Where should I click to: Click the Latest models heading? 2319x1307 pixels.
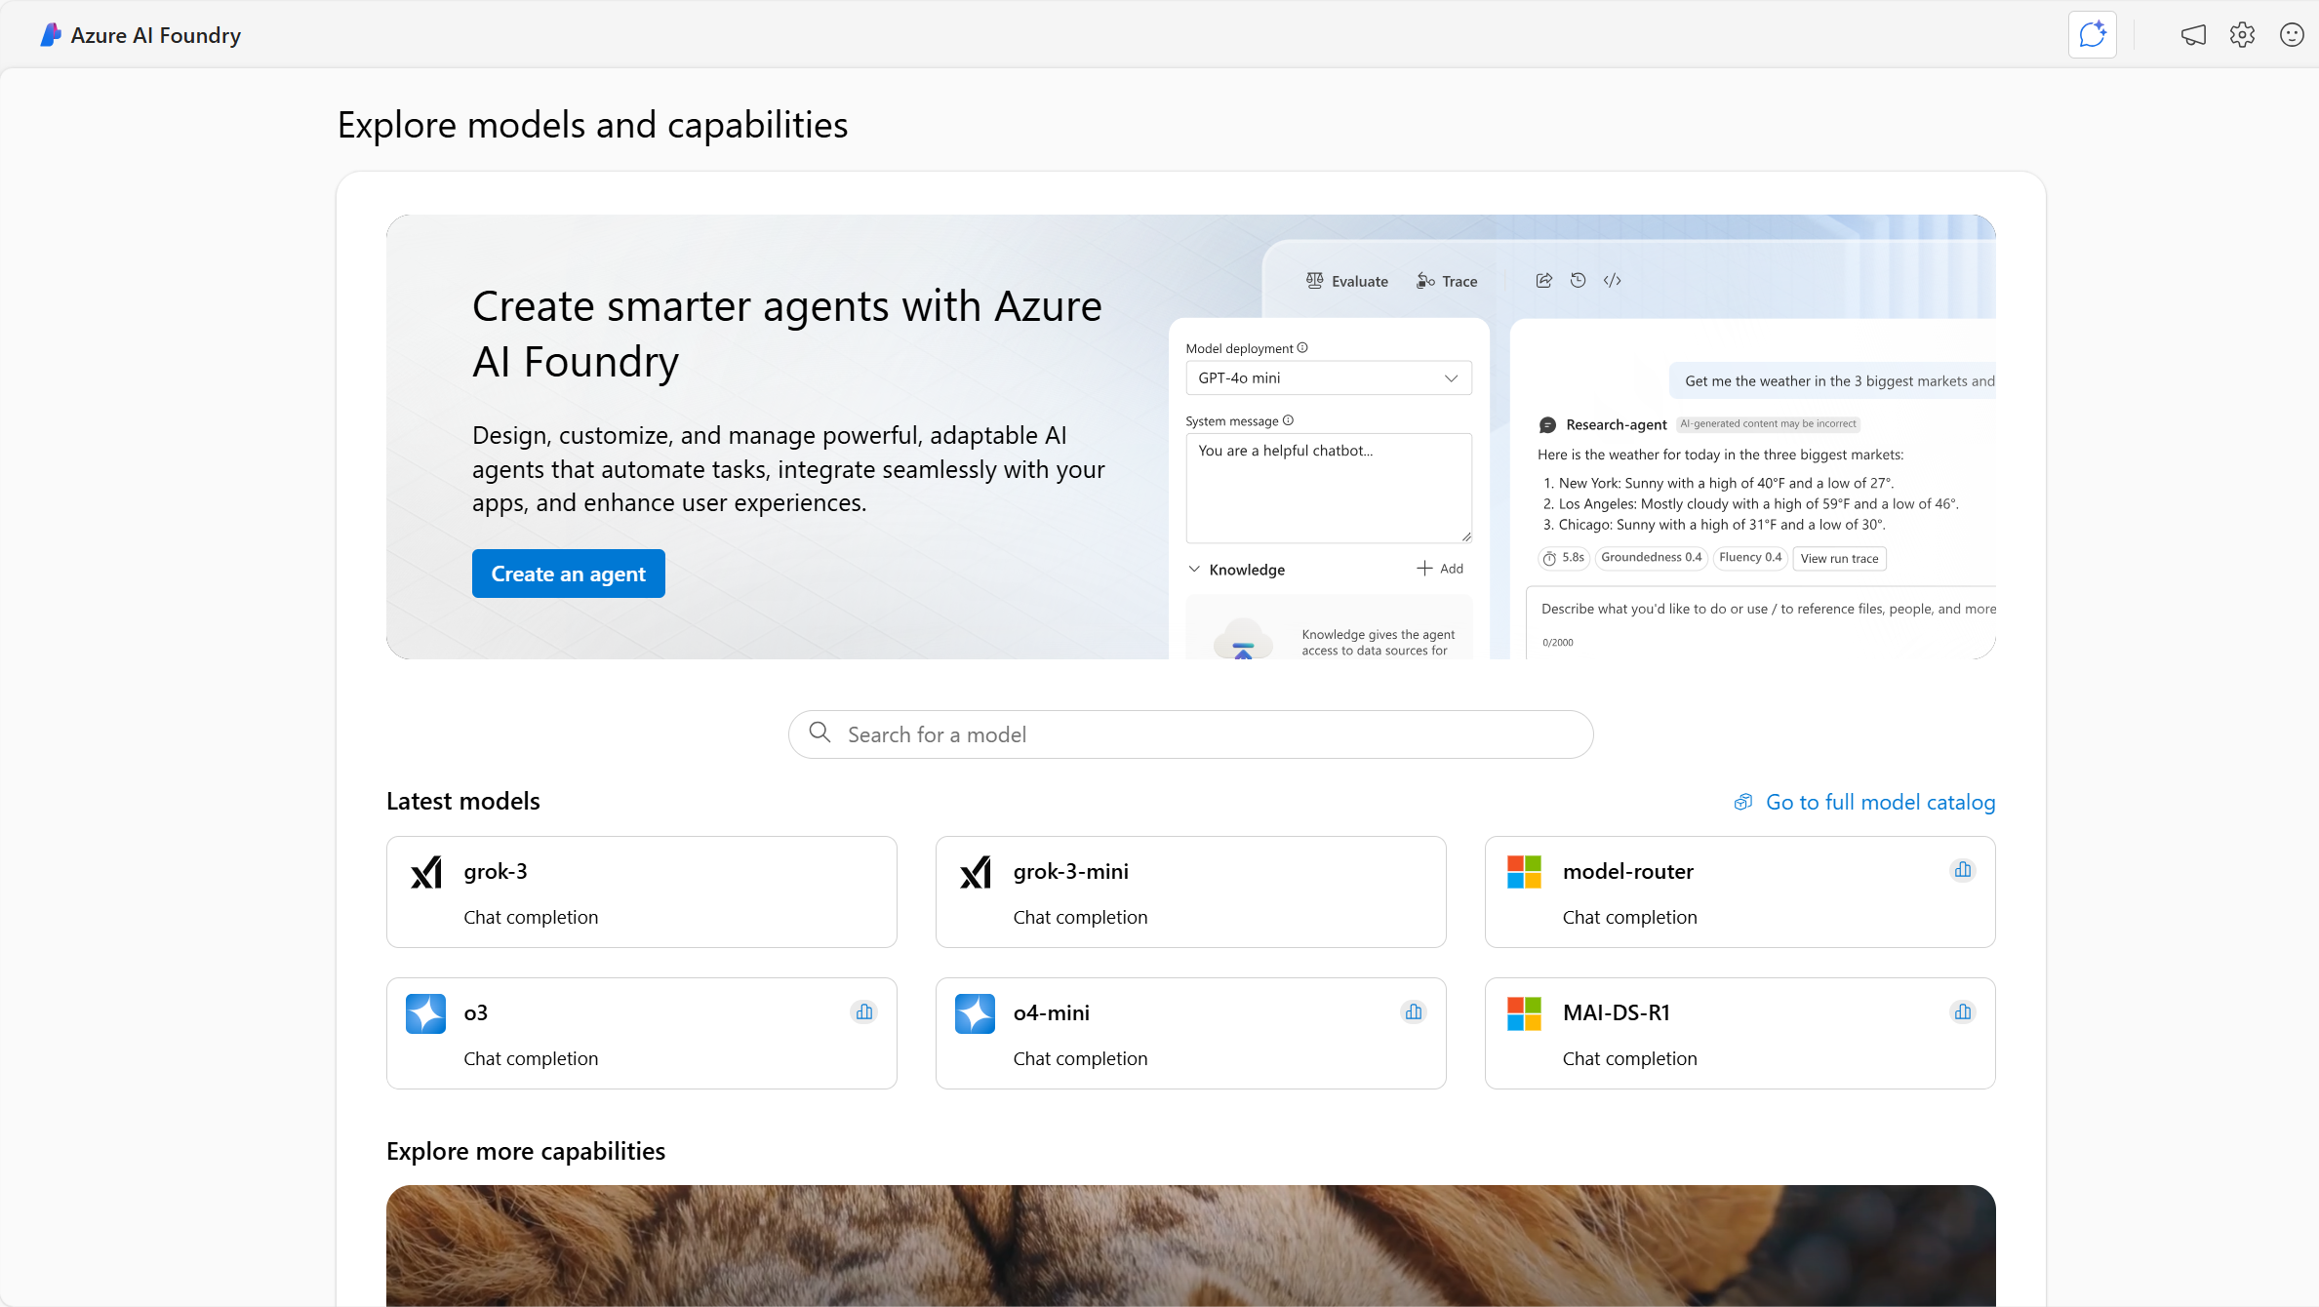coord(463,801)
